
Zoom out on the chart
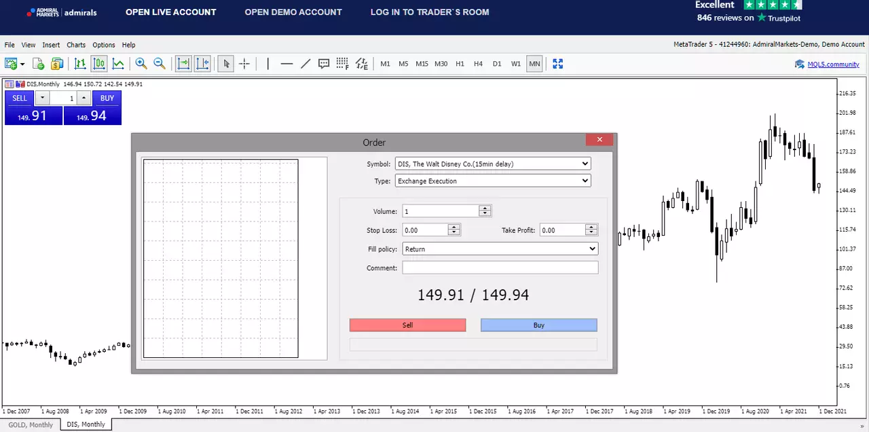[160, 63]
